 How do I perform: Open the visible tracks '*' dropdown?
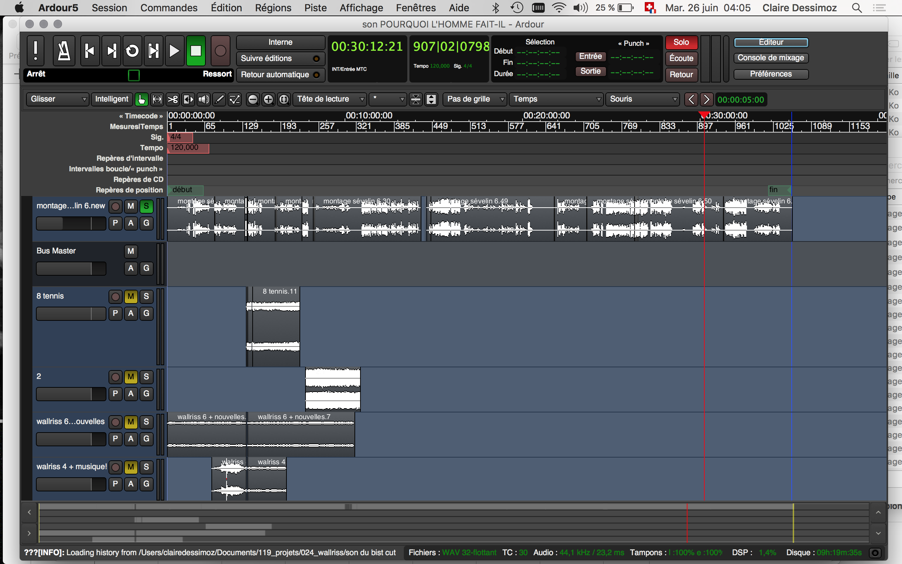388,99
